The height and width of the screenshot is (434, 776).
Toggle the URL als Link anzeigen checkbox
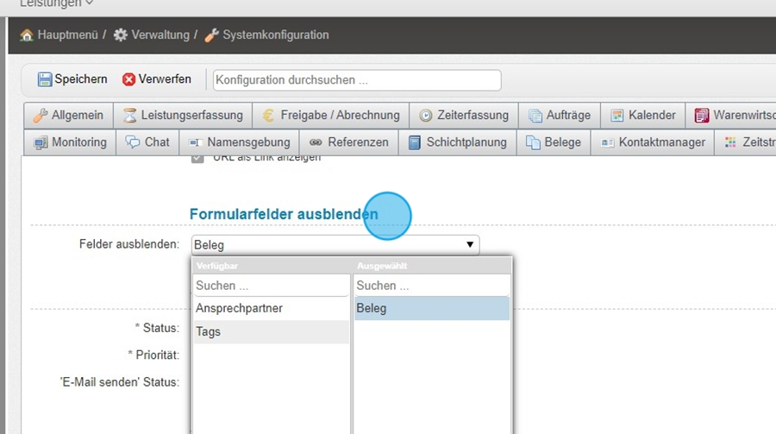click(197, 158)
